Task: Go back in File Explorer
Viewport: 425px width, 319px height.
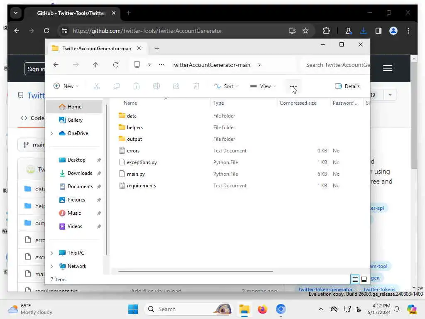Action: point(56,65)
